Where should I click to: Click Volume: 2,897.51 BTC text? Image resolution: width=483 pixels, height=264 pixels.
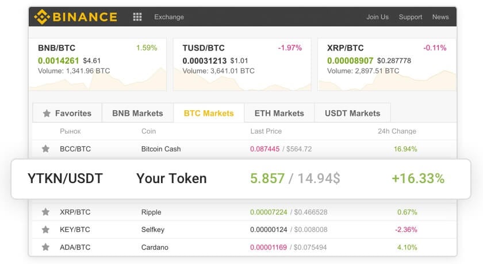click(363, 71)
